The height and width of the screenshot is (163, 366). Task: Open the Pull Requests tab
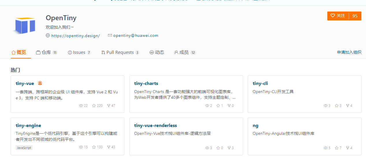[x=120, y=52]
